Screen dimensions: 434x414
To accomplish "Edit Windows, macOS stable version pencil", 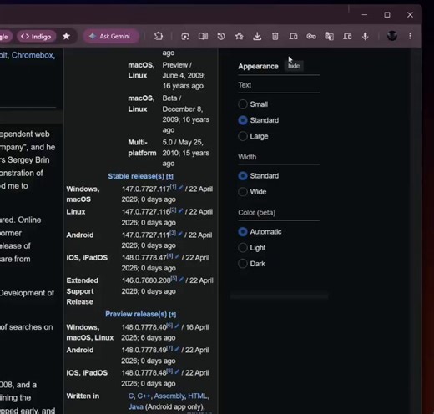I will [x=180, y=188].
